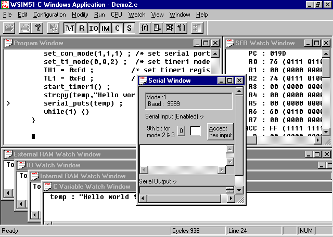Click IO Watch Window scroll left arrow

(x=21, y=204)
